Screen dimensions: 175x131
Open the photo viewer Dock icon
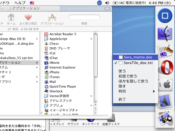pyautogui.click(x=165, y=118)
